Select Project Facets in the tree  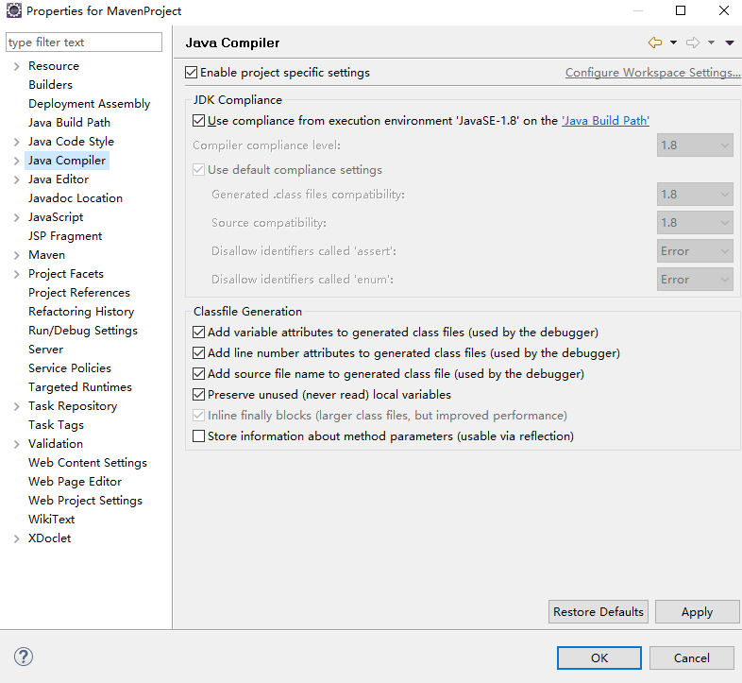tap(66, 273)
